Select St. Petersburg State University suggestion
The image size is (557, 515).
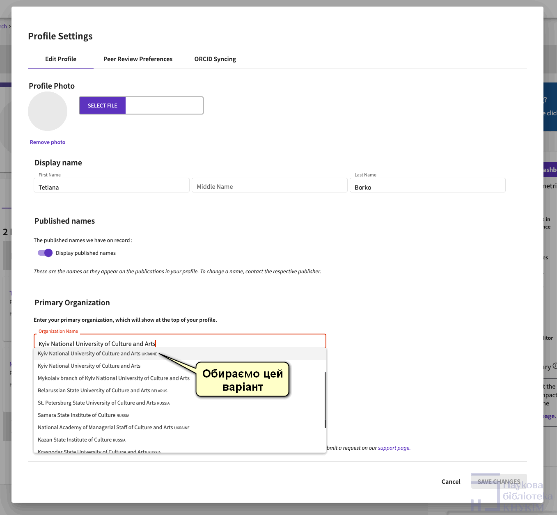(103, 403)
